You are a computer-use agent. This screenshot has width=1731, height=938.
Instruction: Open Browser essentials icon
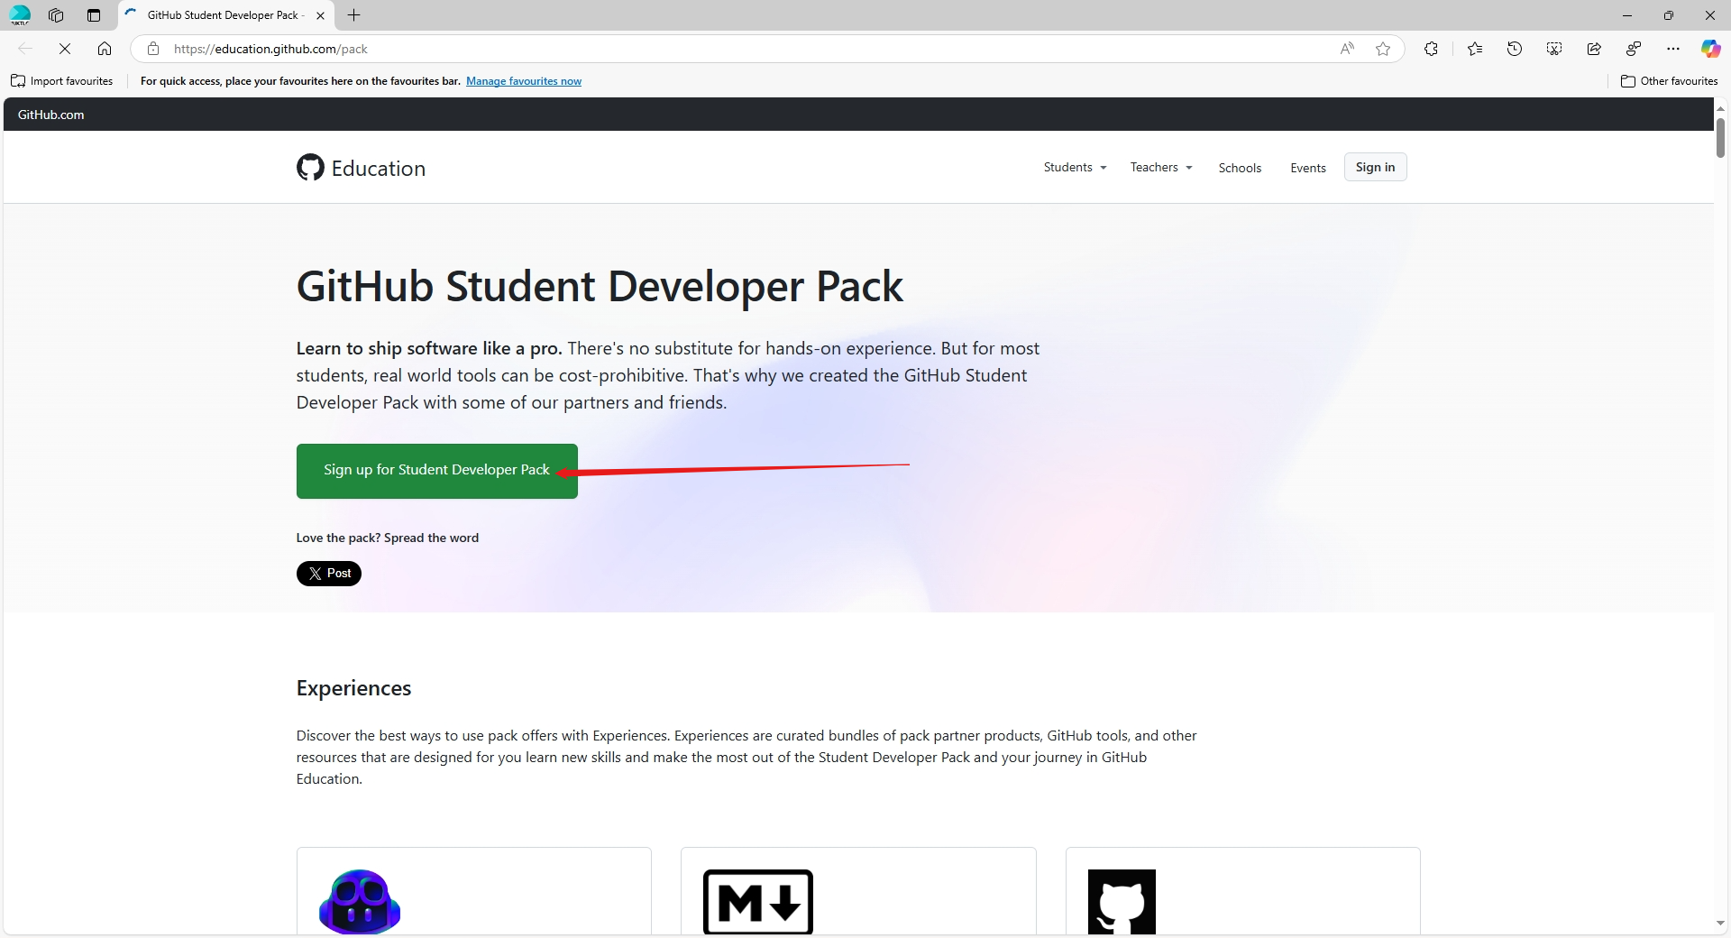coord(1634,49)
